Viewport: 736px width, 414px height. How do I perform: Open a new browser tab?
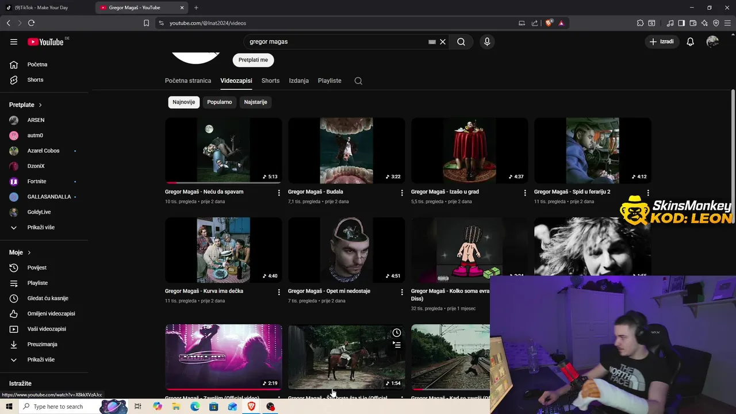coord(196,7)
